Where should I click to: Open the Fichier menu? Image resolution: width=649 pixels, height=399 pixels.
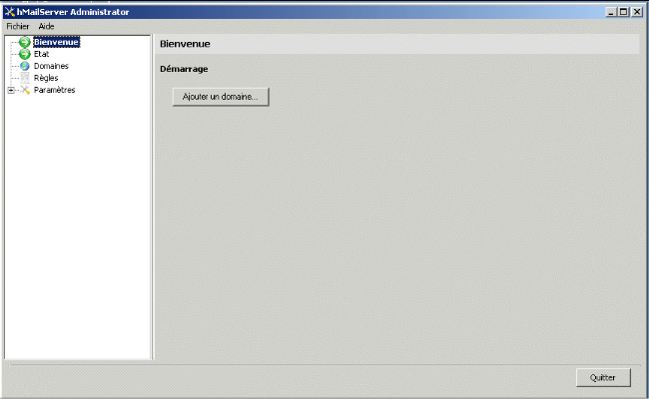coord(18,27)
